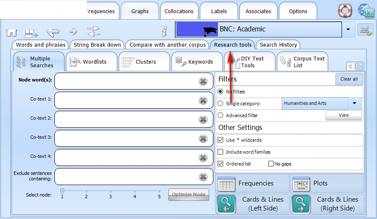Click the computer checkmark icon beside corpus selector

[x=365, y=30]
